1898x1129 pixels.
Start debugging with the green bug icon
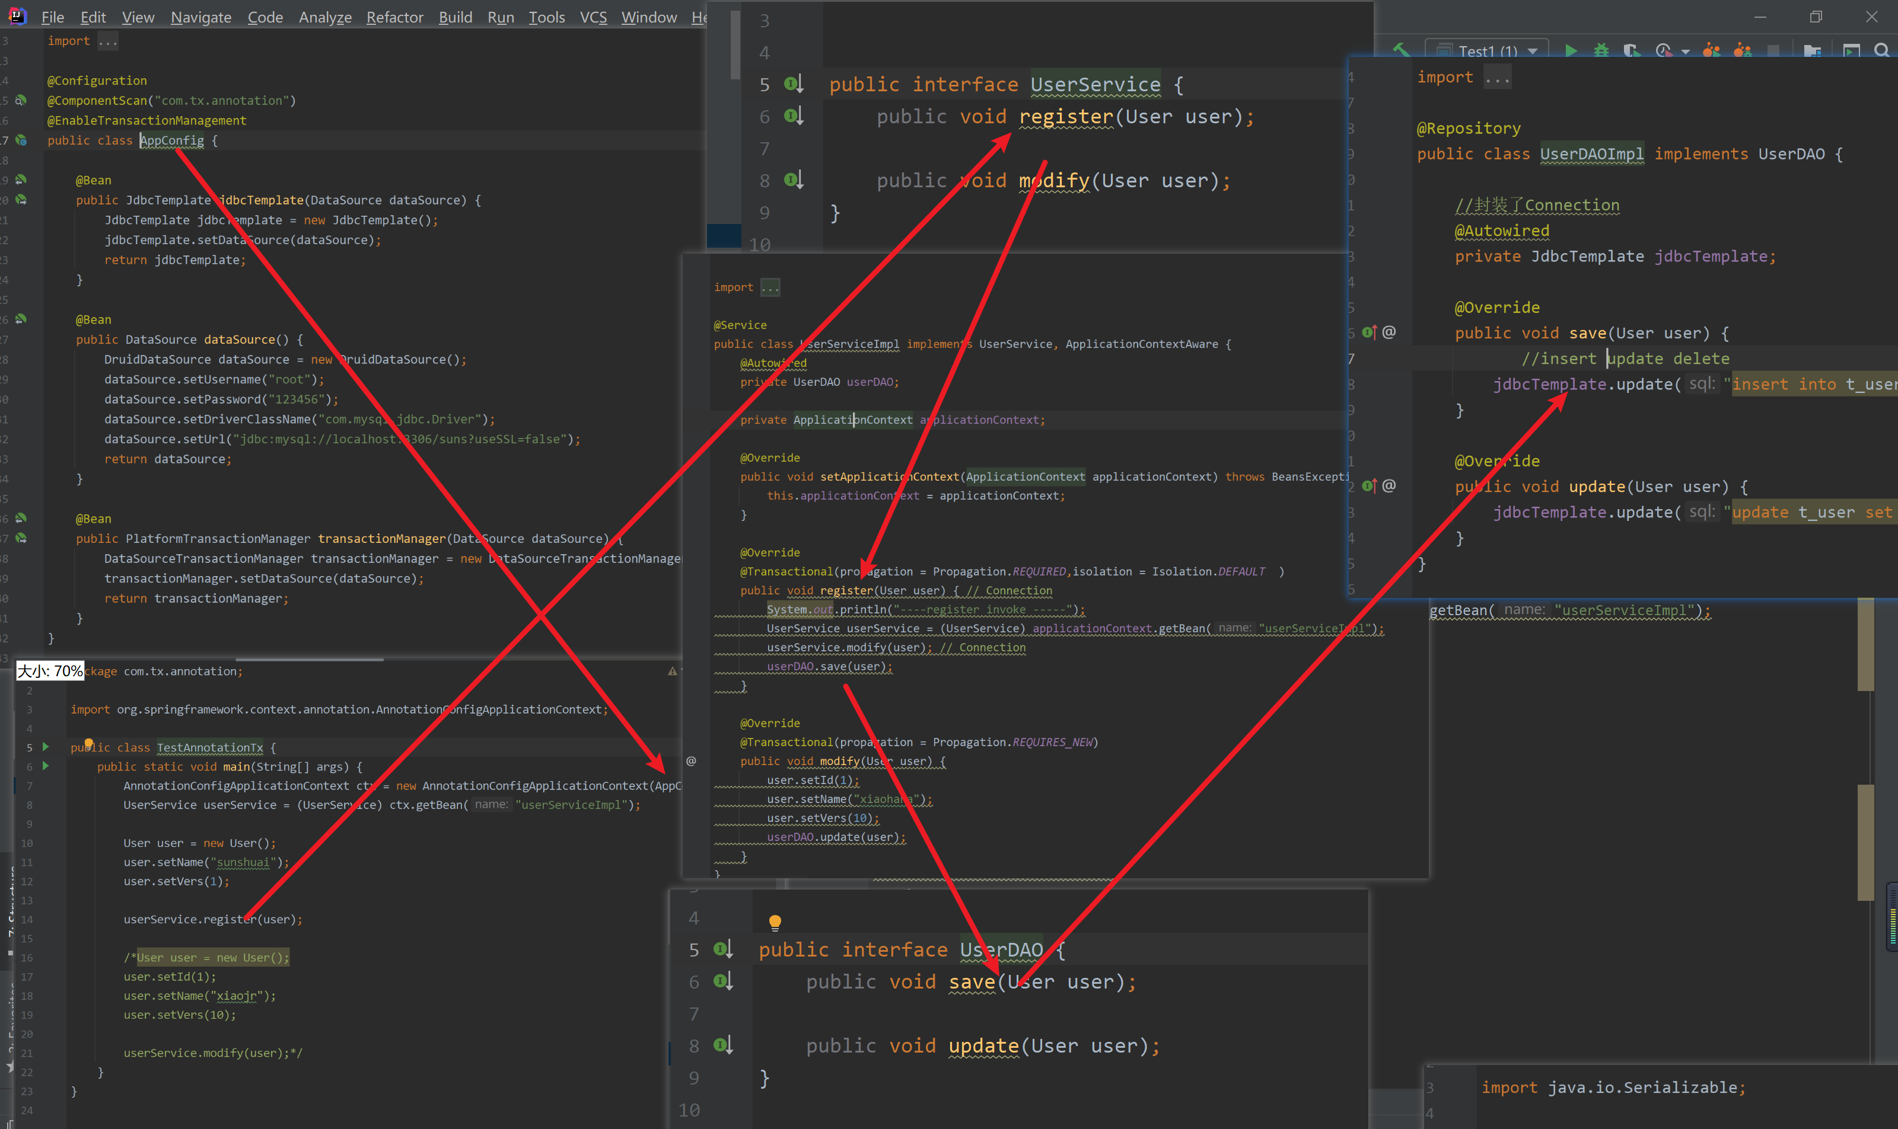point(1601,51)
